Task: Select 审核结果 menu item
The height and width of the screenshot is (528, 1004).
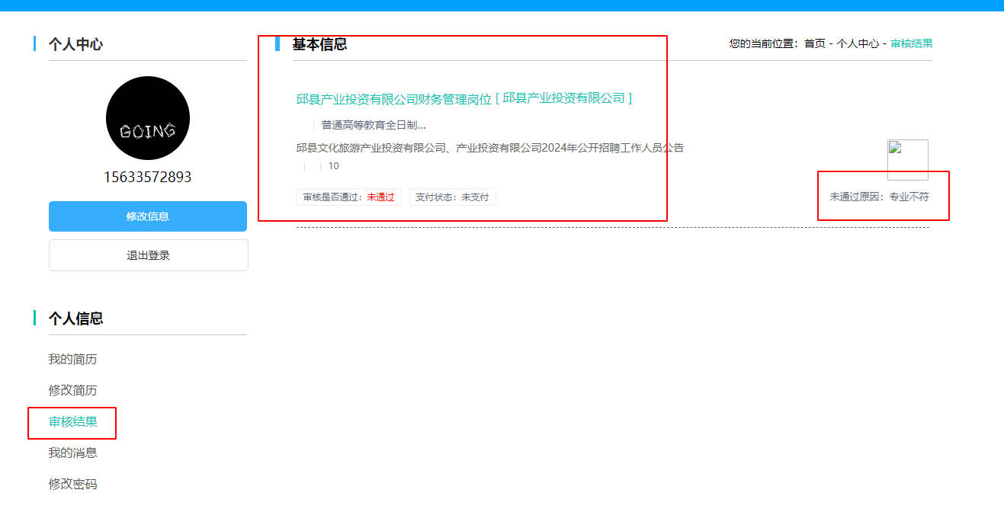Action: point(73,421)
